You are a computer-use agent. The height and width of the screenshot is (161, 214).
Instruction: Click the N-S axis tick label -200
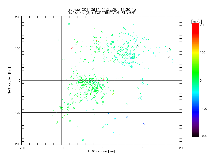(x=17, y=144)
